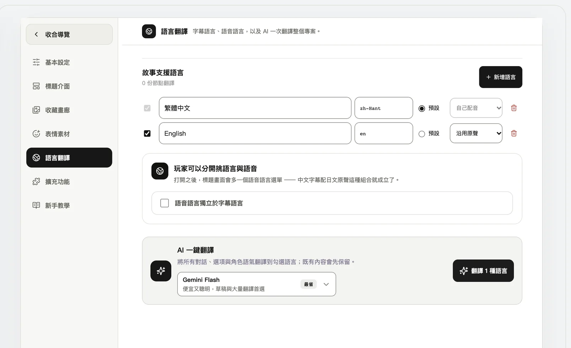Select 預設 radio for 繁體中文
The image size is (571, 348).
click(x=422, y=108)
